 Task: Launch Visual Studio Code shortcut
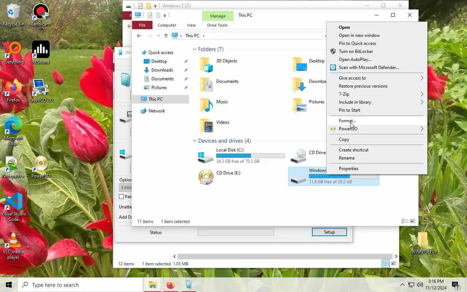13,207
